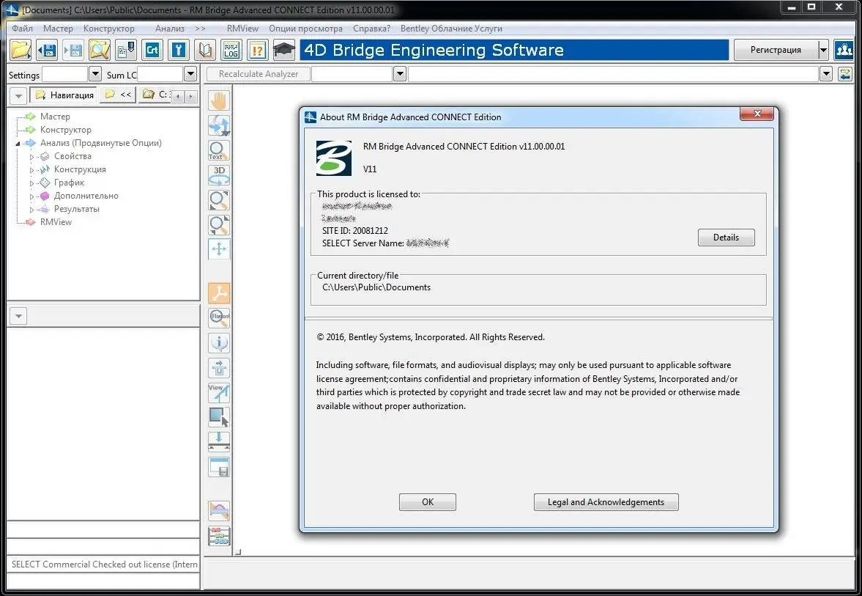This screenshot has width=862, height=596.
Task: Click the Element find magnifier tool
Action: [219, 317]
